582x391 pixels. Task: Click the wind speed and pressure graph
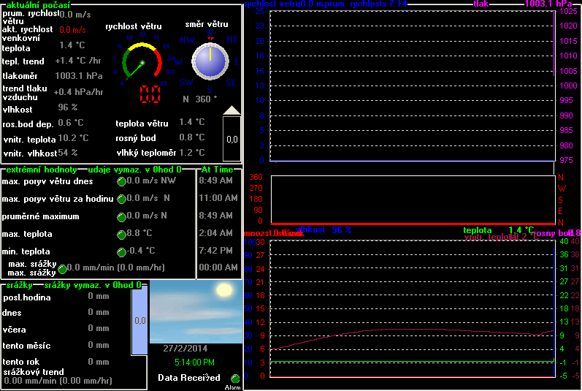pos(413,86)
